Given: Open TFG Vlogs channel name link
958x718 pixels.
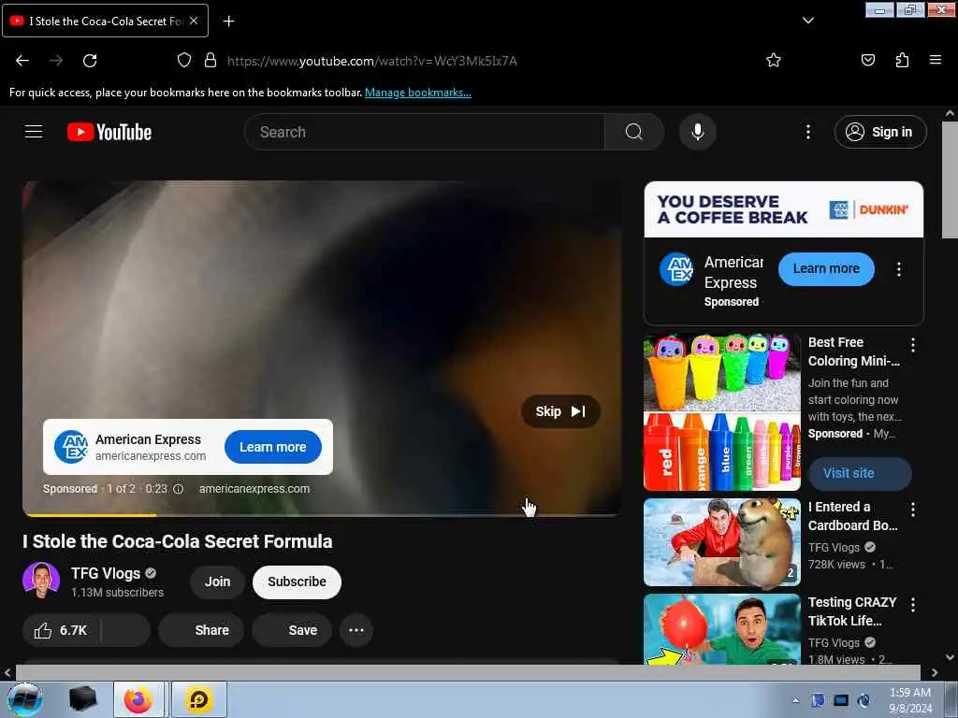Looking at the screenshot, I should (105, 573).
